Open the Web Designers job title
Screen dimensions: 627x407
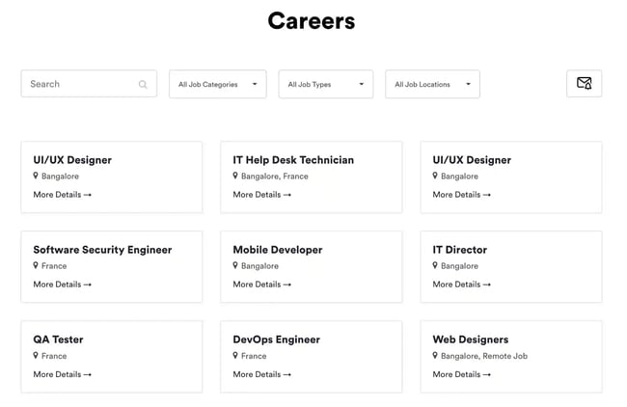point(471,339)
